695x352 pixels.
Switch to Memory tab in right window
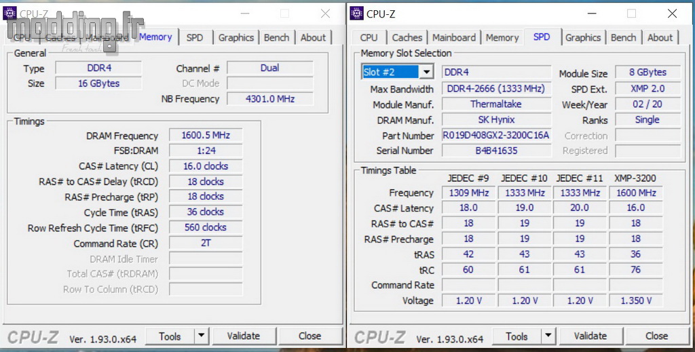click(502, 37)
